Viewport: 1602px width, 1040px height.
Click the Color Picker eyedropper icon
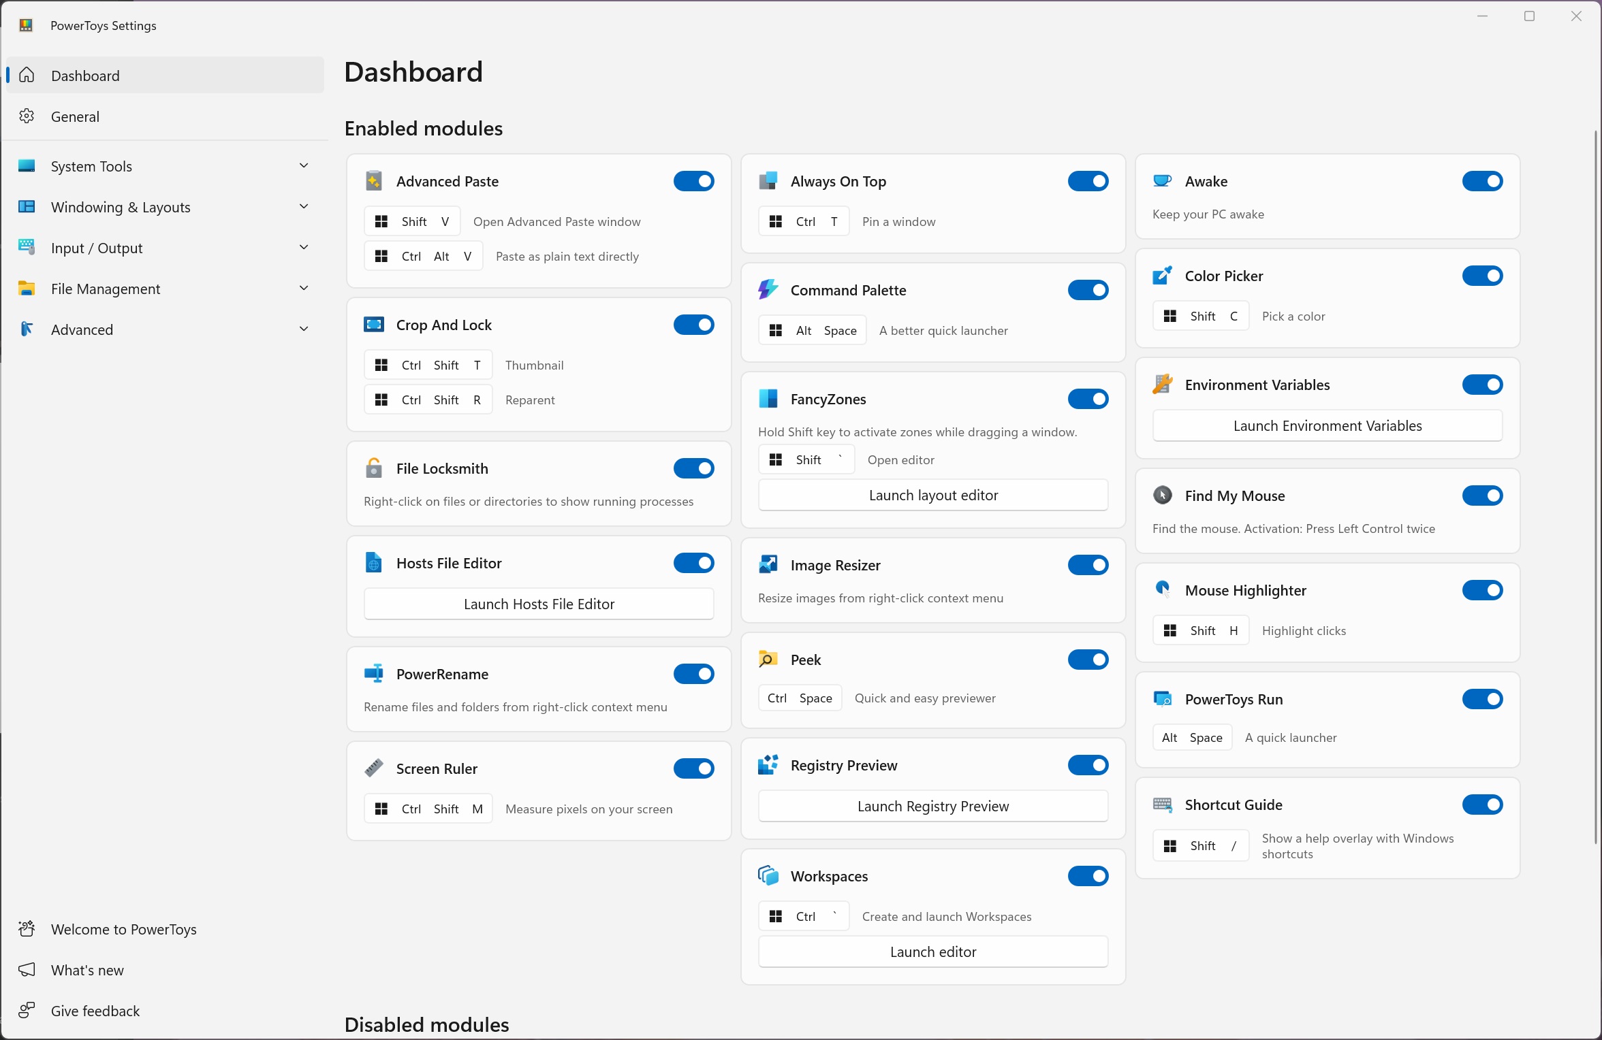point(1163,276)
